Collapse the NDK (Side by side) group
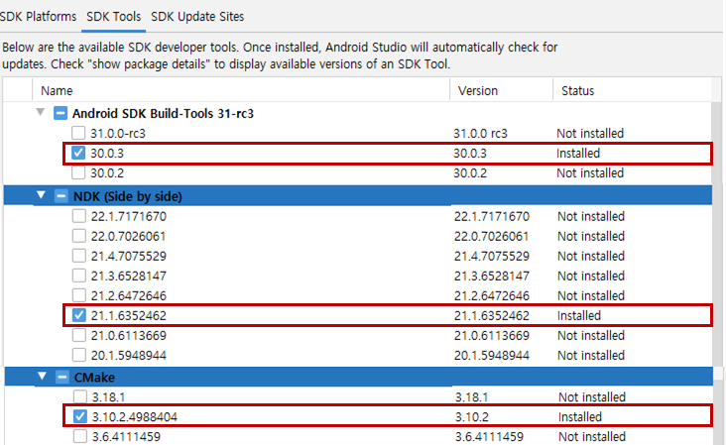The height and width of the screenshot is (445, 726). 42,195
